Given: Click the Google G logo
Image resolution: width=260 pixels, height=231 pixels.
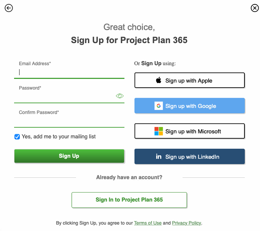Looking at the screenshot, I should 158,106.
